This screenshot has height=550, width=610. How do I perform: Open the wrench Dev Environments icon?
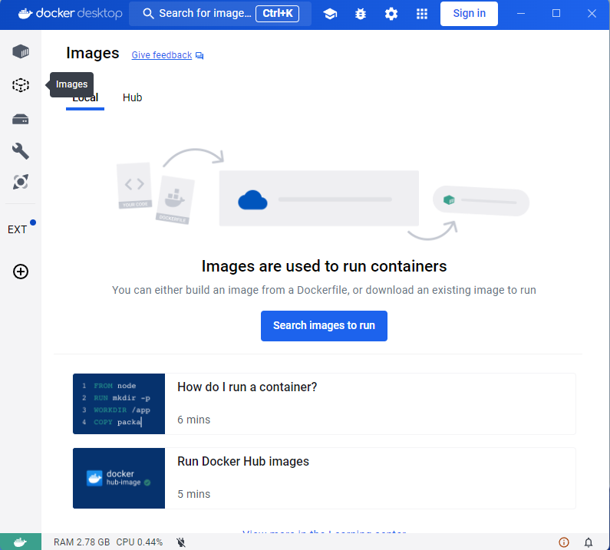(x=21, y=151)
